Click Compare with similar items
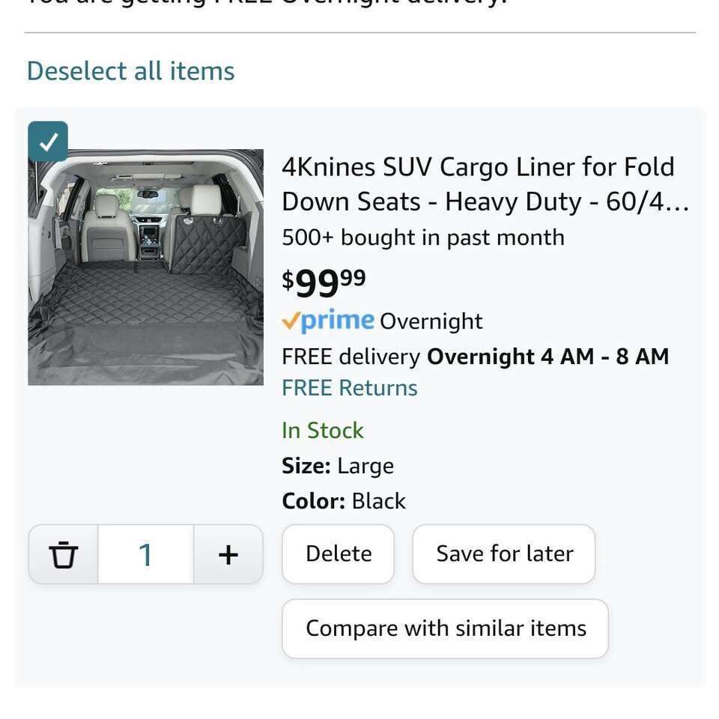Image resolution: width=719 pixels, height=719 pixels. (x=446, y=628)
